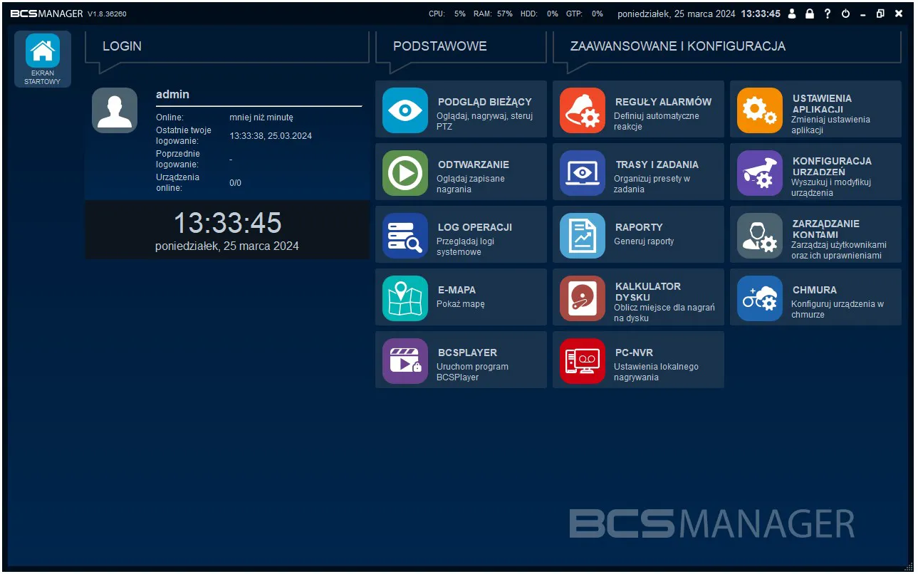Click the power logout icon in title bar
The height and width of the screenshot is (574, 918).
tap(845, 14)
